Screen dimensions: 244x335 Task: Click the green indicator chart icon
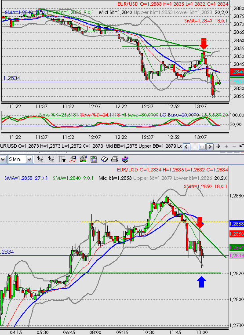click(x=83, y=159)
